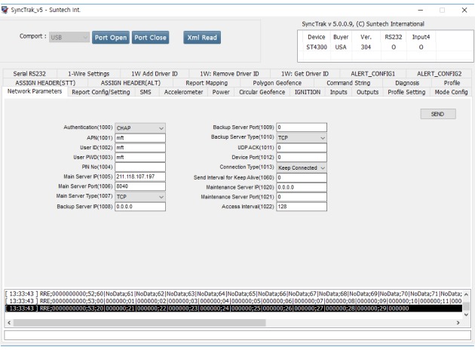Screen dimensions: 475x350
Task: Expand the Authentication(1000) dropdown
Action: coord(139,128)
